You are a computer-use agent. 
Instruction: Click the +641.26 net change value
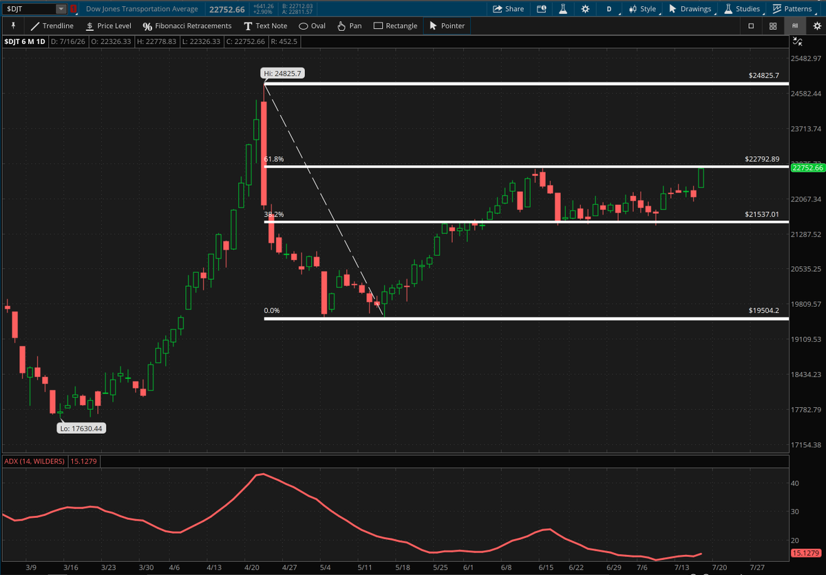tap(265, 6)
